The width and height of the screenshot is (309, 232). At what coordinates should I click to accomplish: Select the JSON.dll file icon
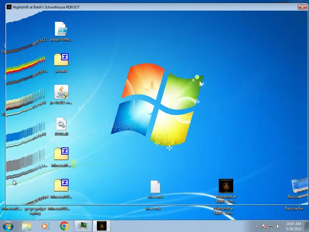coord(61,124)
